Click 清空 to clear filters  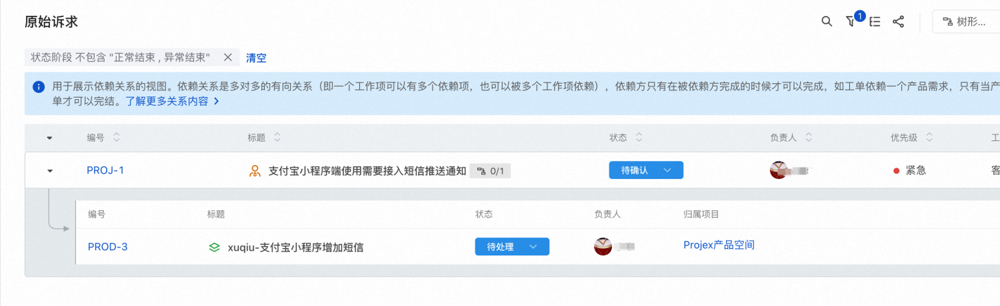[256, 58]
